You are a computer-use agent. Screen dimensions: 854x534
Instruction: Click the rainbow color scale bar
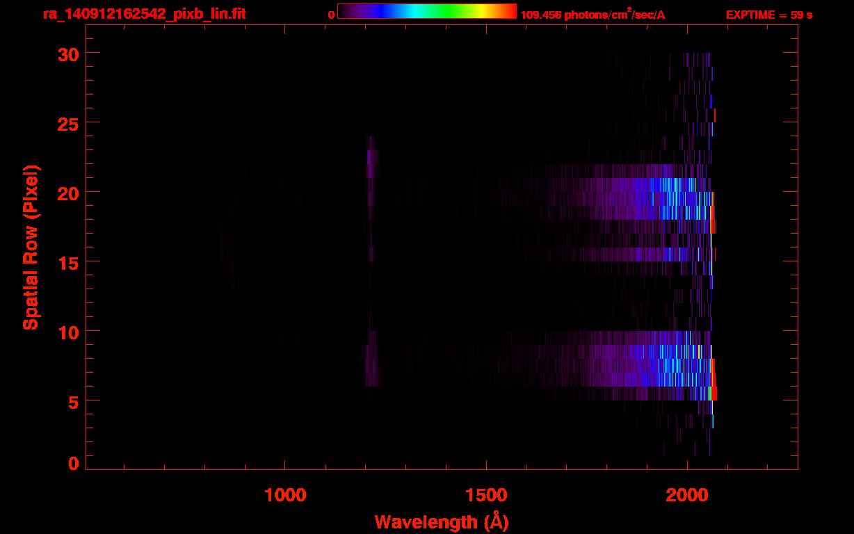coord(427,11)
